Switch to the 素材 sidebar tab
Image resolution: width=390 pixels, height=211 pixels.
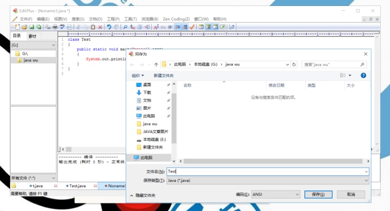[32, 36]
